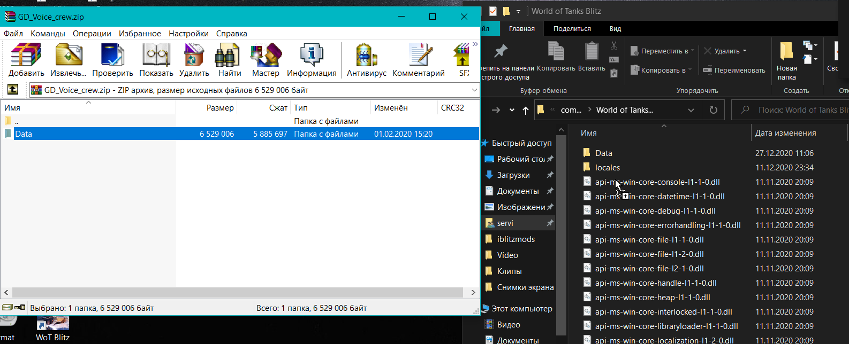Open the Информация (Info) tool

point(312,60)
